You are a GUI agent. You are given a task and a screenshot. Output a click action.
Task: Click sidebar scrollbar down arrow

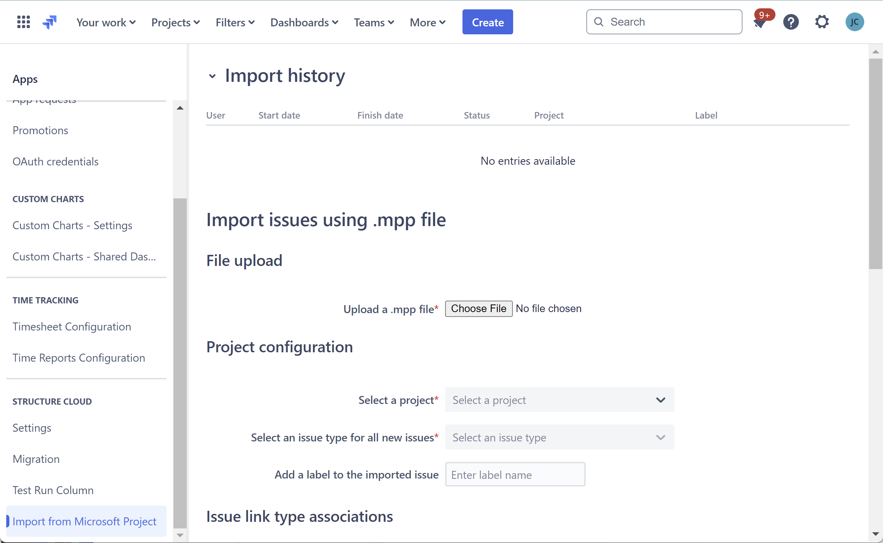point(180,535)
